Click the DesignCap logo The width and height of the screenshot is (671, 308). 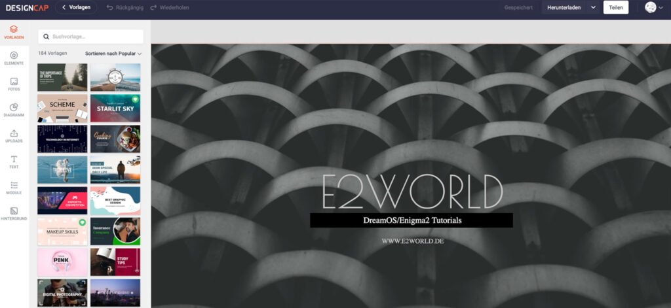pos(25,8)
